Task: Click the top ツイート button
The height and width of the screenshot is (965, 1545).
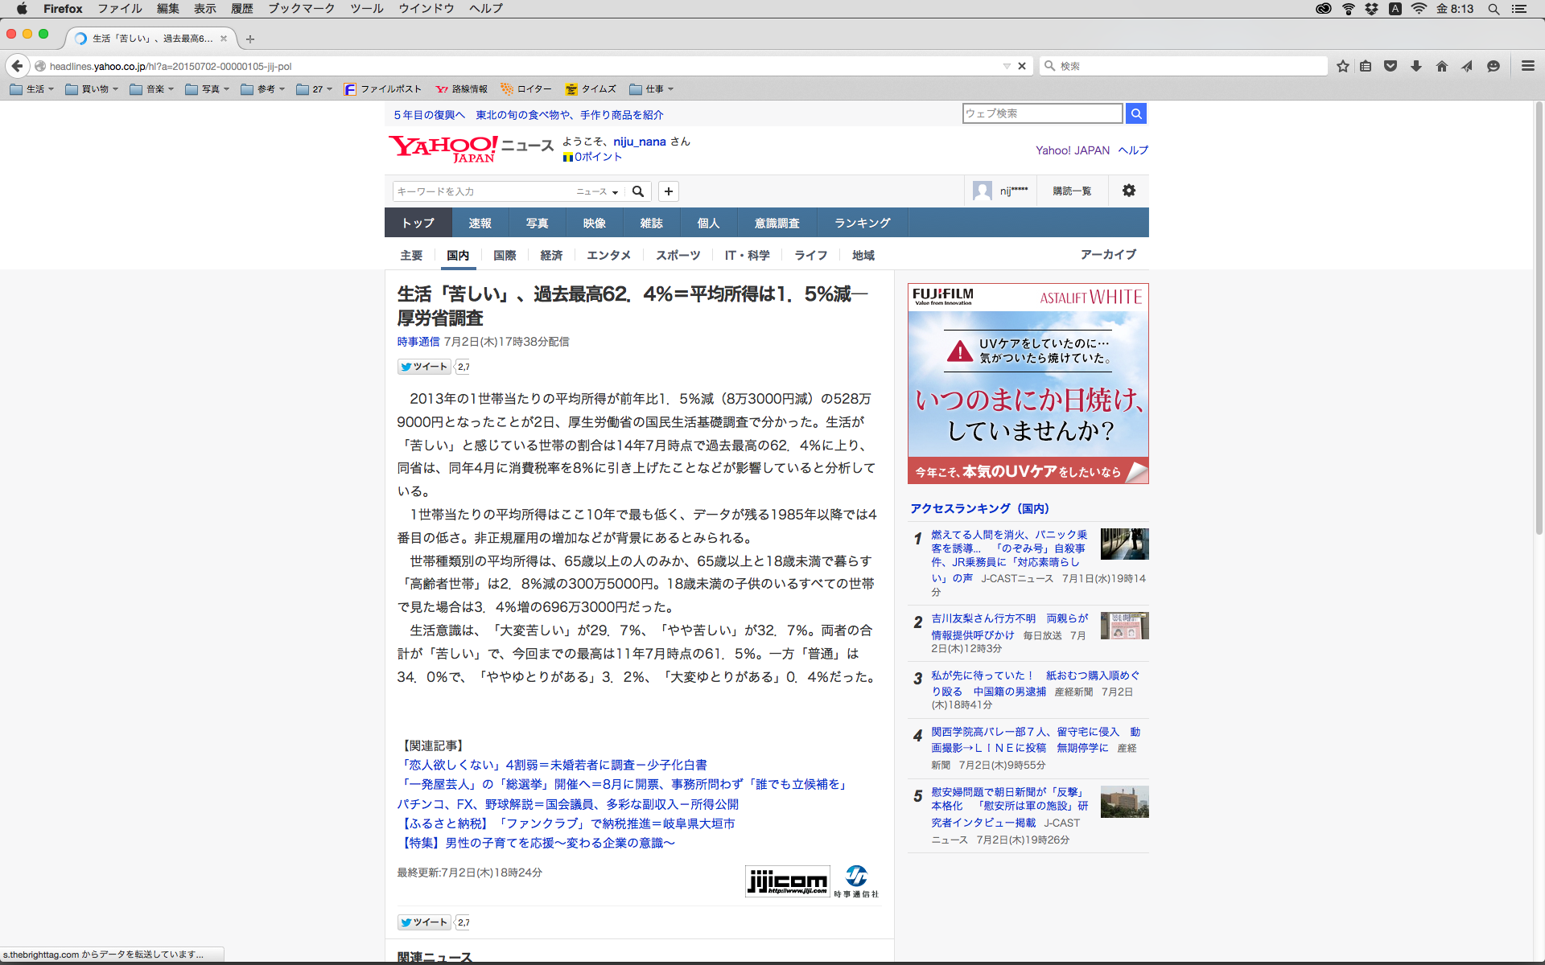Action: click(424, 367)
